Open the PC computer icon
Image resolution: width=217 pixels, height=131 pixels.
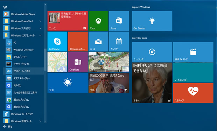(9, 42)
